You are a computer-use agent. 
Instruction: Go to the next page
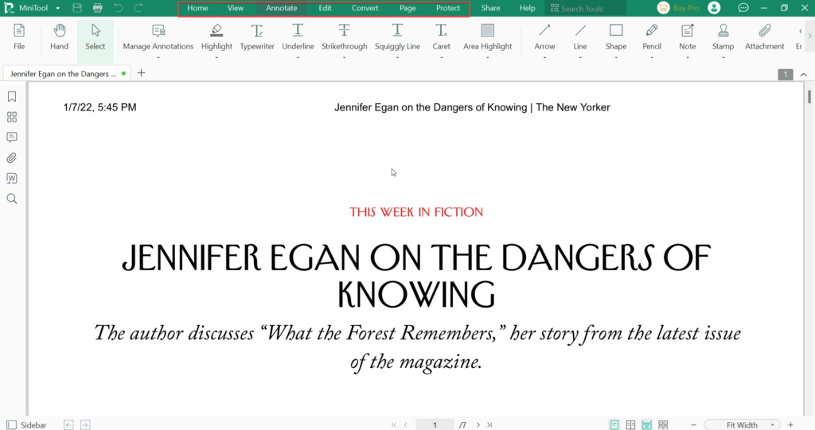[x=478, y=424]
